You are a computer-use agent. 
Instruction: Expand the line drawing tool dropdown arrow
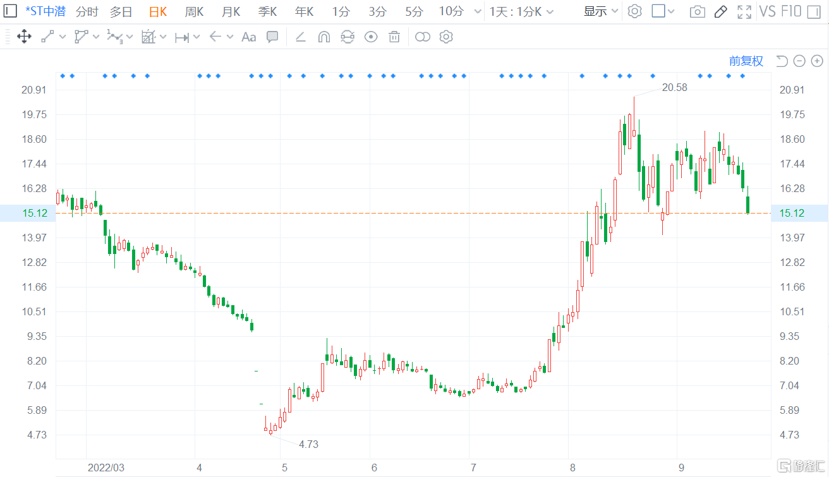pos(63,37)
